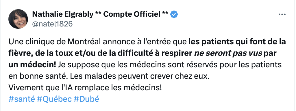Click the blue verified checkmark badge

(174, 14)
